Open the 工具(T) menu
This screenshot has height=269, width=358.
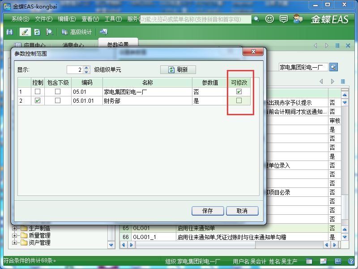[x=113, y=19]
